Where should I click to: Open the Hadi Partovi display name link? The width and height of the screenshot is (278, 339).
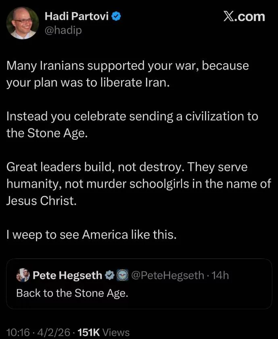point(77,17)
